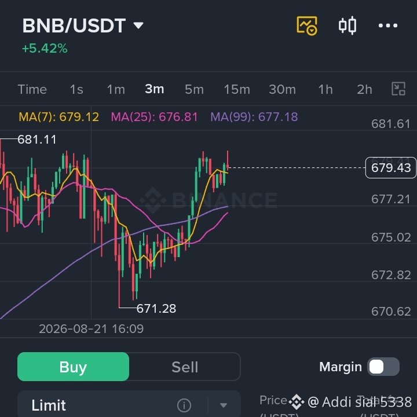Click the MA(99): 677.18 indicator label

[254, 117]
